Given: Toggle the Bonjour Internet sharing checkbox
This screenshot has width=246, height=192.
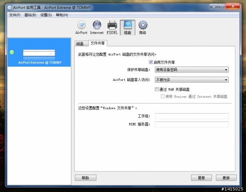Looking at the screenshot, I should tap(163, 96).
